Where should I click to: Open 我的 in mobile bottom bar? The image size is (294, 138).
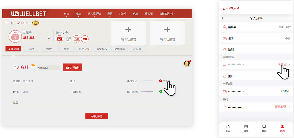click(282, 128)
